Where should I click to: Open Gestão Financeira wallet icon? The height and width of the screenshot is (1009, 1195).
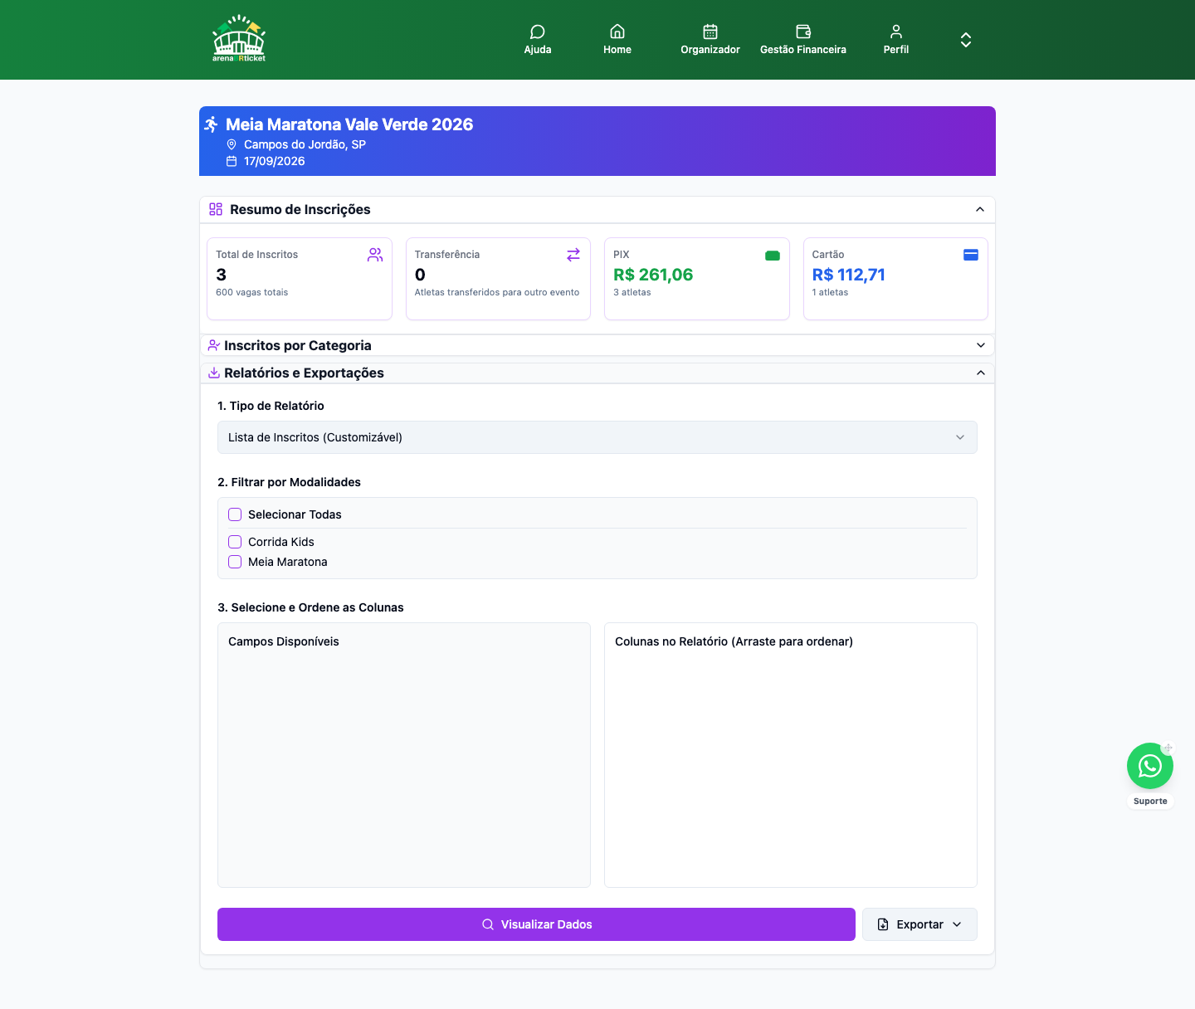click(803, 32)
